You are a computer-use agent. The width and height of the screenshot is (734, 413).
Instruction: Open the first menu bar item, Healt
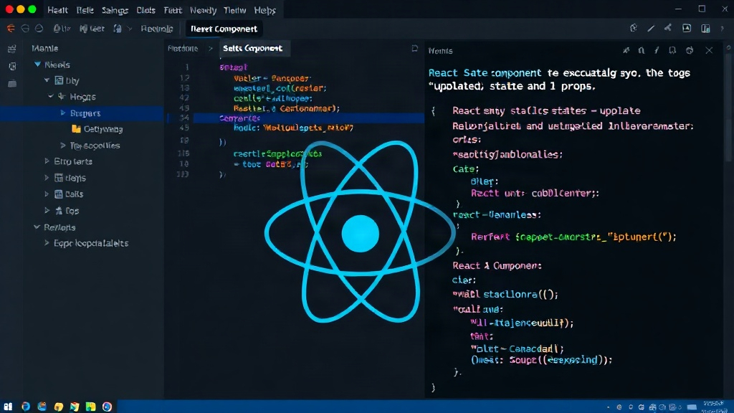tap(57, 10)
